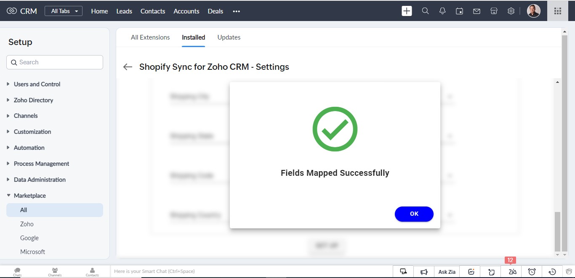Go to the Home tab
This screenshot has width=575, height=278.
pyautogui.click(x=99, y=11)
